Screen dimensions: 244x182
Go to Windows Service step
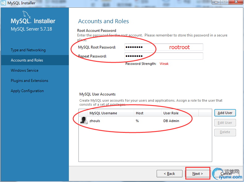coord(25,70)
